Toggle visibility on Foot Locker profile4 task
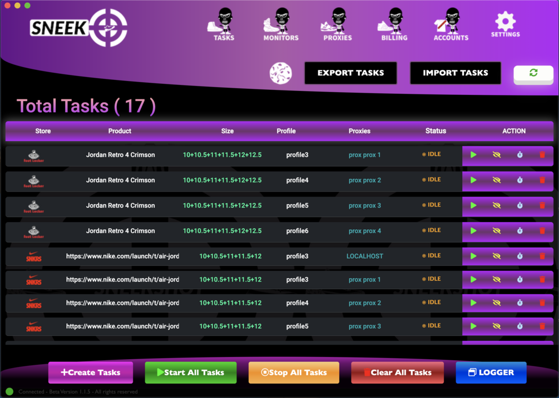The width and height of the screenshot is (559, 398). [x=496, y=180]
